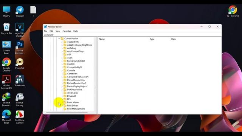Click the tree pane vertical scrollbar thumb

95,87
